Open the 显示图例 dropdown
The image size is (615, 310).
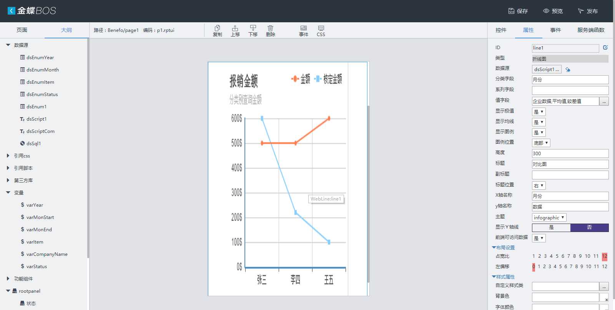[x=539, y=133]
